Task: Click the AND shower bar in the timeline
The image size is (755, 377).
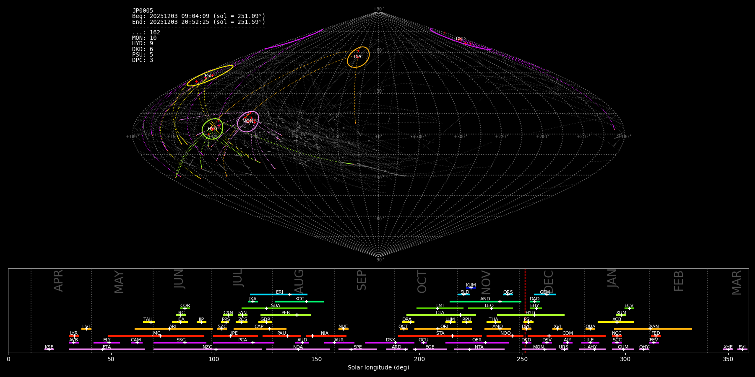Action: [x=485, y=301]
